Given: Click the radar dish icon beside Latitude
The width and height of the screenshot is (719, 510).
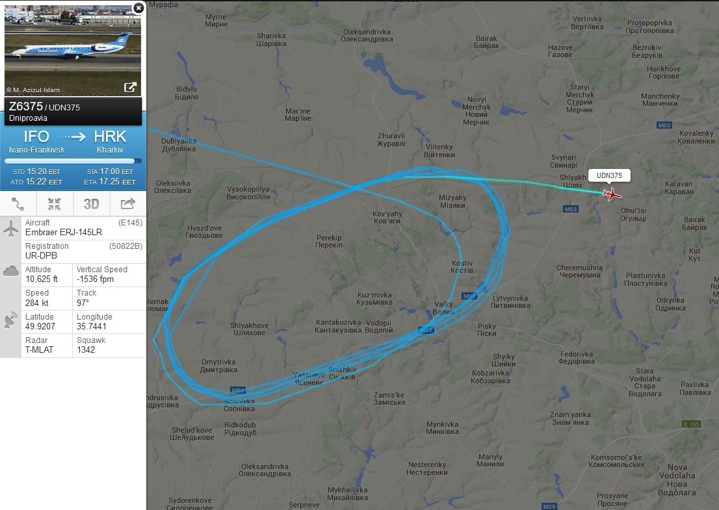Looking at the screenshot, I should 10,321.
